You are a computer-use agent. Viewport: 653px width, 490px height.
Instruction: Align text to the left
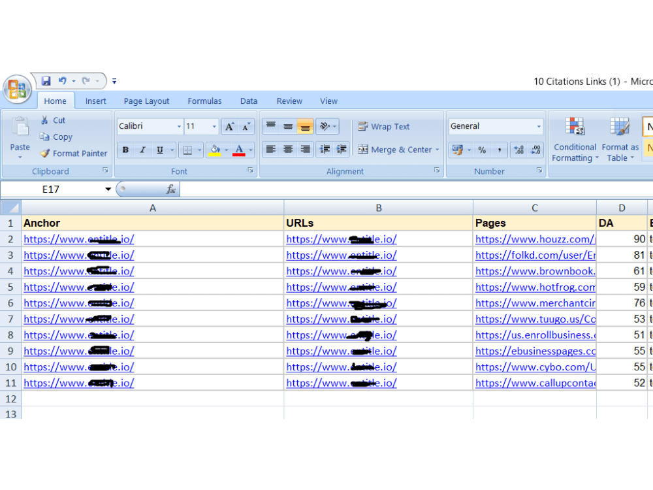click(x=271, y=149)
